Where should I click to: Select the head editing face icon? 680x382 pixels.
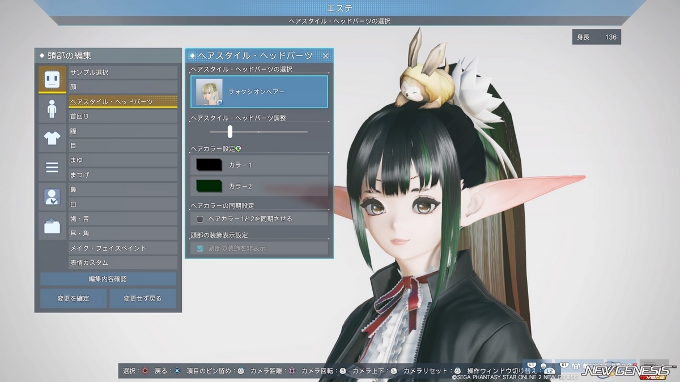pos(52,79)
